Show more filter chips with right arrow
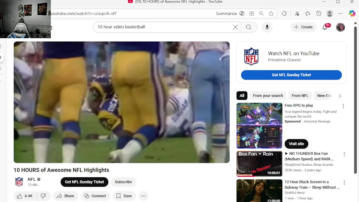The width and height of the screenshot is (359, 202). click(340, 96)
